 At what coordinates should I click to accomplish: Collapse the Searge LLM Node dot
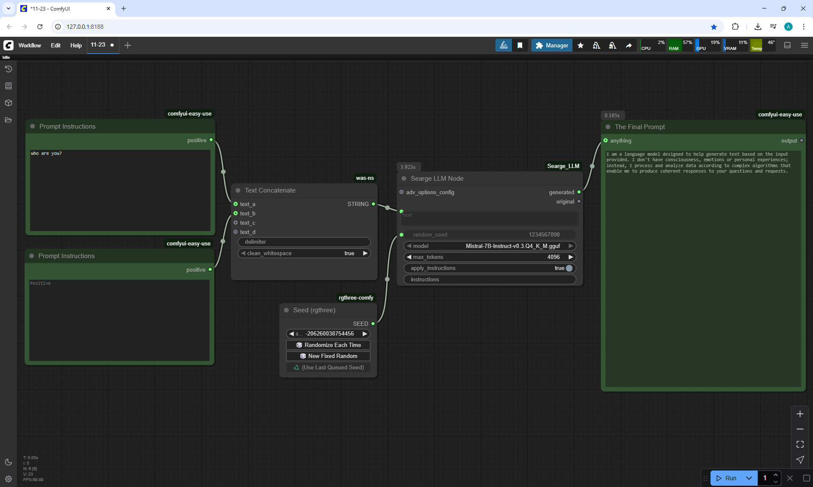(404, 179)
